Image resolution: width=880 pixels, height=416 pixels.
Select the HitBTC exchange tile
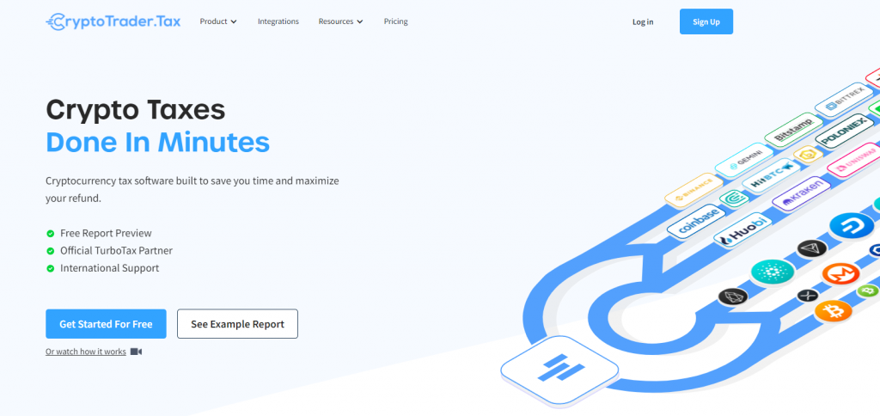771,176
